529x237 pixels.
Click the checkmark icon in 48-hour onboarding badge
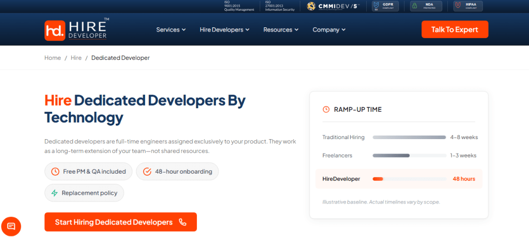147,172
